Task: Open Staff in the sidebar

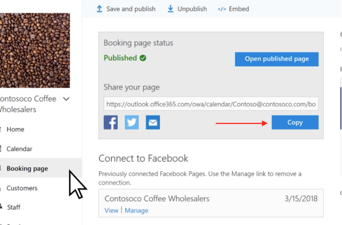Action: pos(14,207)
